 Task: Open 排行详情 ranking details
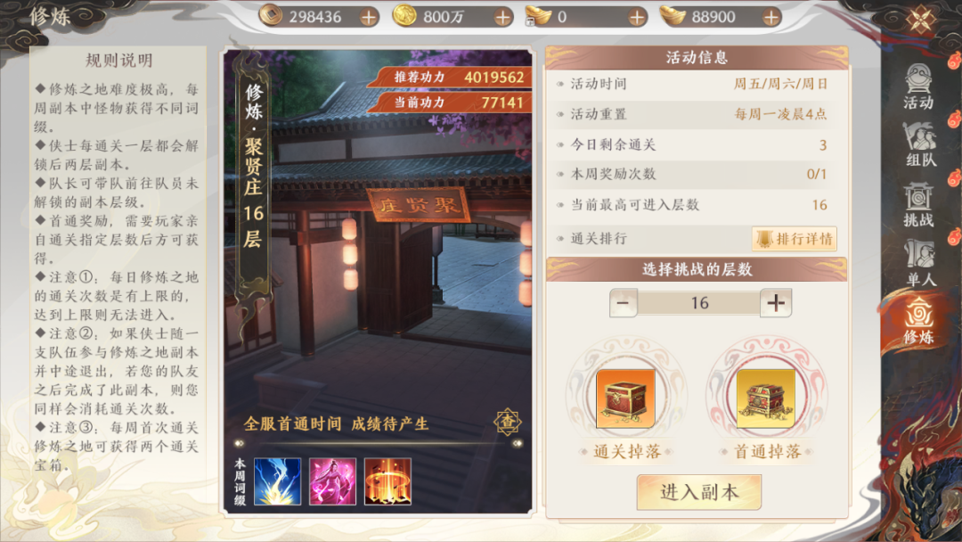[795, 239]
